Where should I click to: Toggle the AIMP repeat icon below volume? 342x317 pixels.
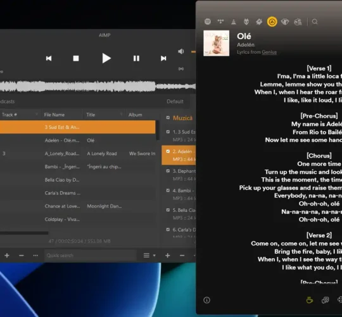click(180, 69)
